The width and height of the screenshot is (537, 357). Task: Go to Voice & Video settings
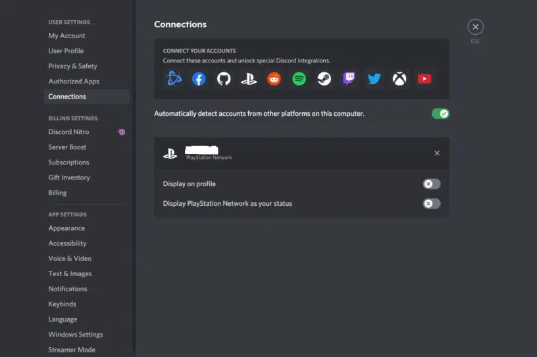click(x=87, y=258)
